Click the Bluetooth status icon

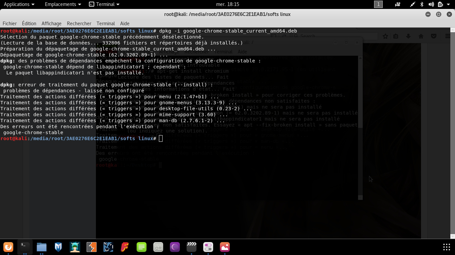(x=422, y=4)
